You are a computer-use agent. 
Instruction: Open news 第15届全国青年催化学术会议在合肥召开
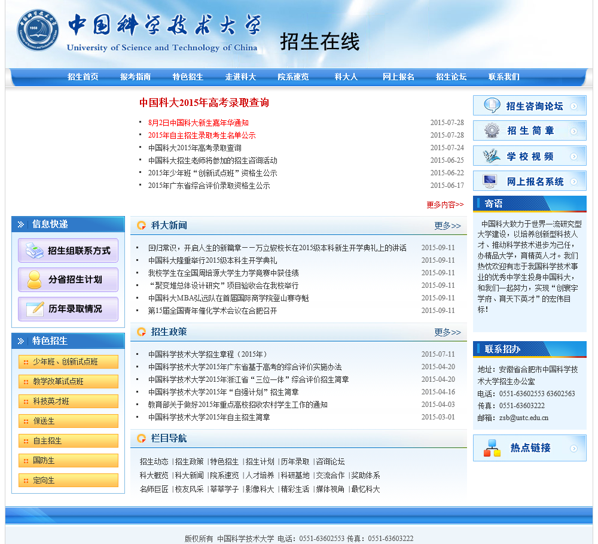[212, 311]
